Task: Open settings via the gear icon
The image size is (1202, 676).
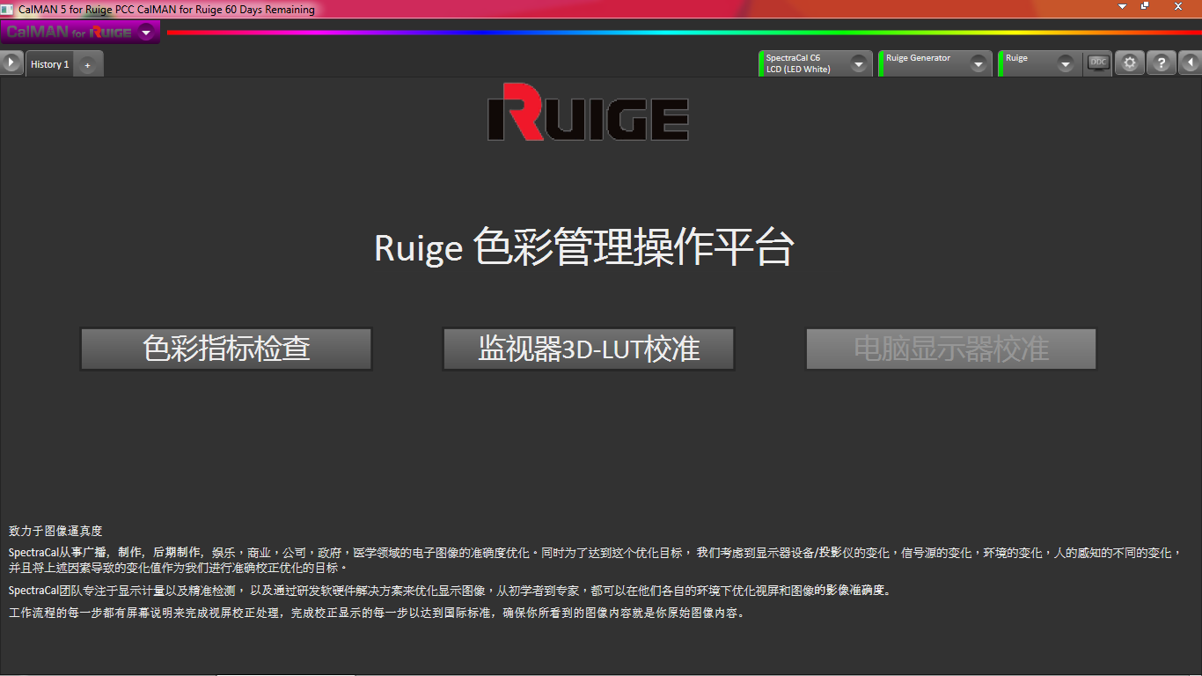Action: pos(1130,63)
